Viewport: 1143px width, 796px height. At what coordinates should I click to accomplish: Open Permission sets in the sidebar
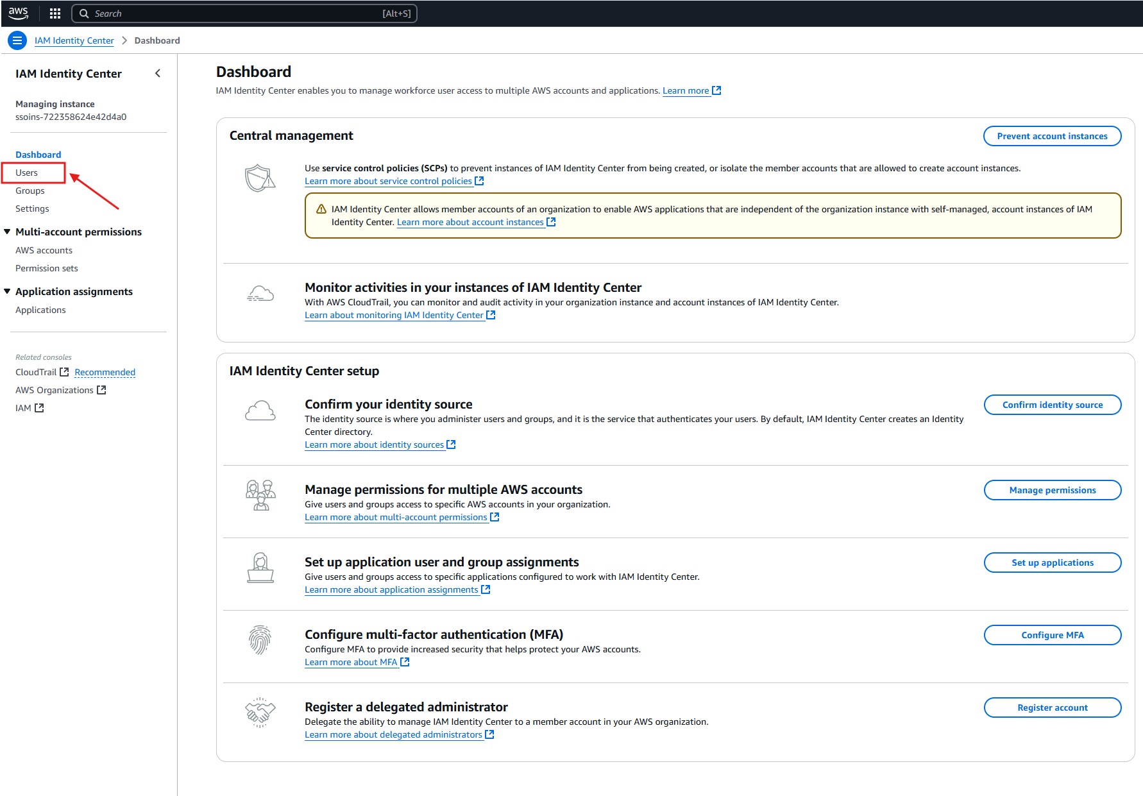[47, 268]
